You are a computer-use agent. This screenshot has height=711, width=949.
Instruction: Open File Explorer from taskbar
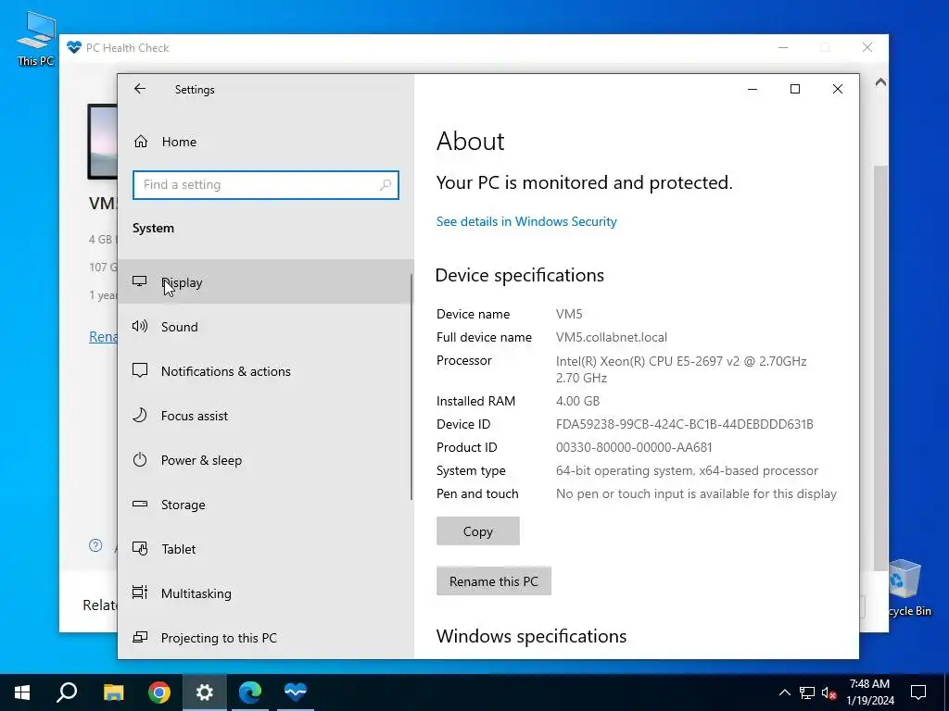point(113,692)
